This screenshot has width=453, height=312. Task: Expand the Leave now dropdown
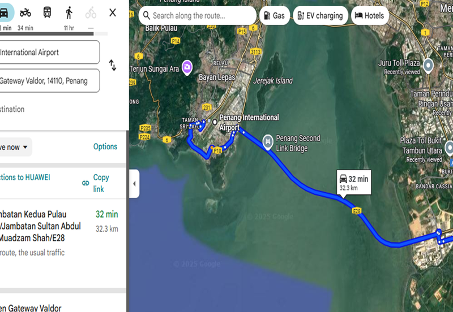tap(15, 147)
